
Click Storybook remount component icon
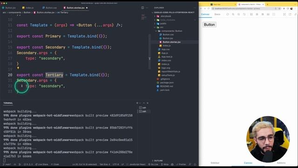click(228, 14)
